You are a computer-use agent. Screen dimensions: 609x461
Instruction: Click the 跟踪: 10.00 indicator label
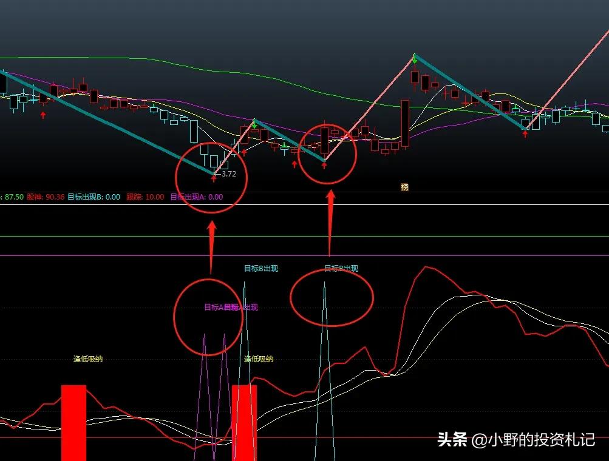[x=146, y=197]
